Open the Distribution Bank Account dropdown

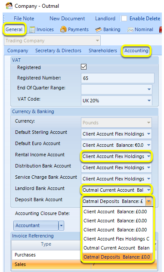pyautogui.click(x=149, y=168)
